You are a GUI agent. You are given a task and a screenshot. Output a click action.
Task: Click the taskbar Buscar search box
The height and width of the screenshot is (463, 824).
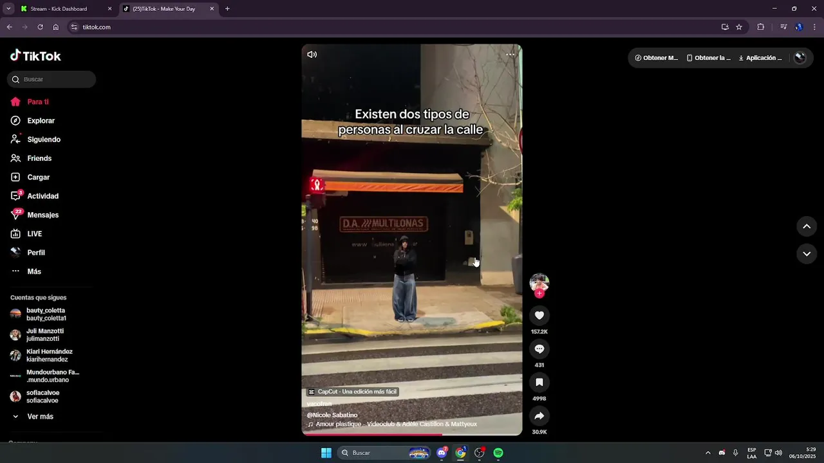384,453
